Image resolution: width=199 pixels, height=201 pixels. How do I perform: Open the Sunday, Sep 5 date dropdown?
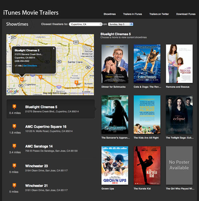120,24
